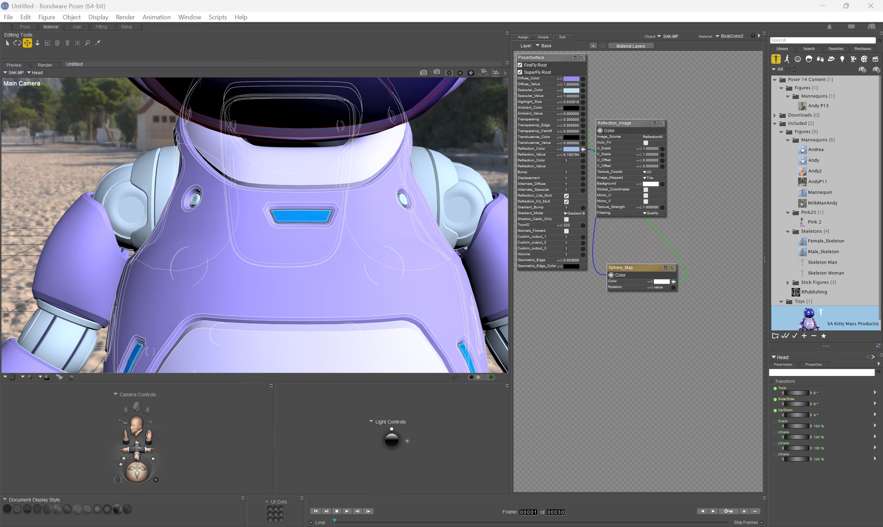Open the Faces category icon in the Library
883x527 pixels.
point(798,59)
